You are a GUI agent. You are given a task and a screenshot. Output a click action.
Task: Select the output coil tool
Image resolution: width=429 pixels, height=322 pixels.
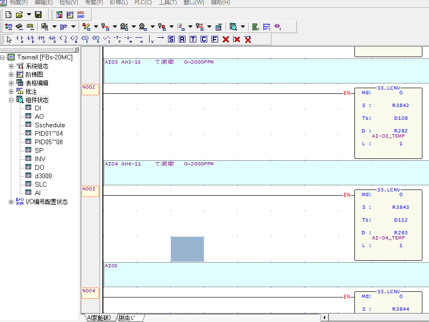click(x=63, y=39)
